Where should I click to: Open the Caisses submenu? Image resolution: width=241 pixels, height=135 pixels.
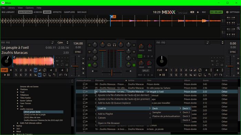pyautogui.click(x=124, y=118)
